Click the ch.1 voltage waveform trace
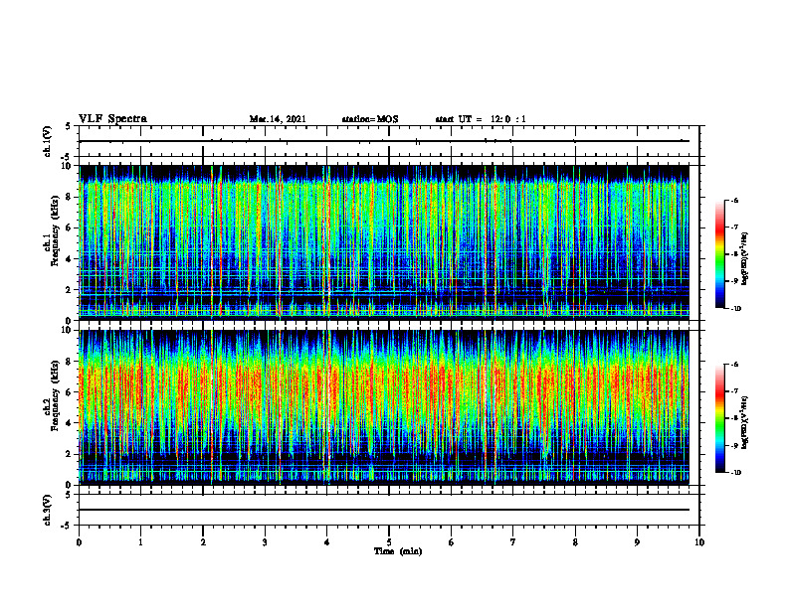The height and width of the screenshot is (608, 788). coord(384,141)
